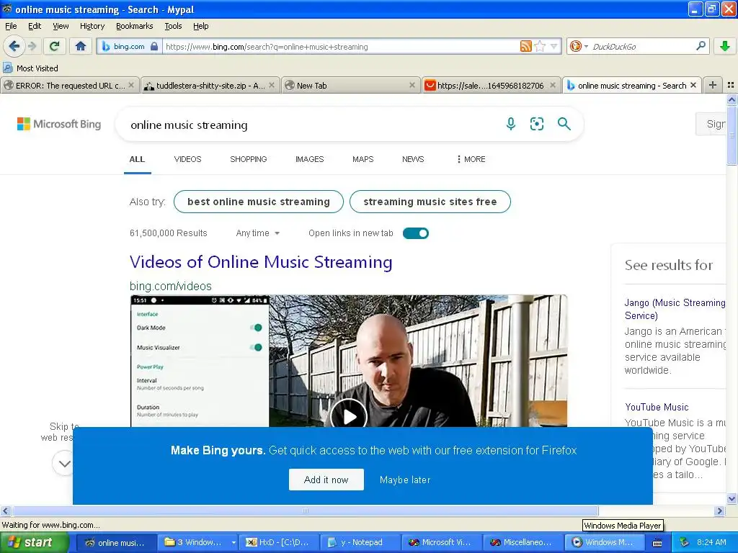Open the Home page icon
This screenshot has width=738, height=553.
point(81,46)
